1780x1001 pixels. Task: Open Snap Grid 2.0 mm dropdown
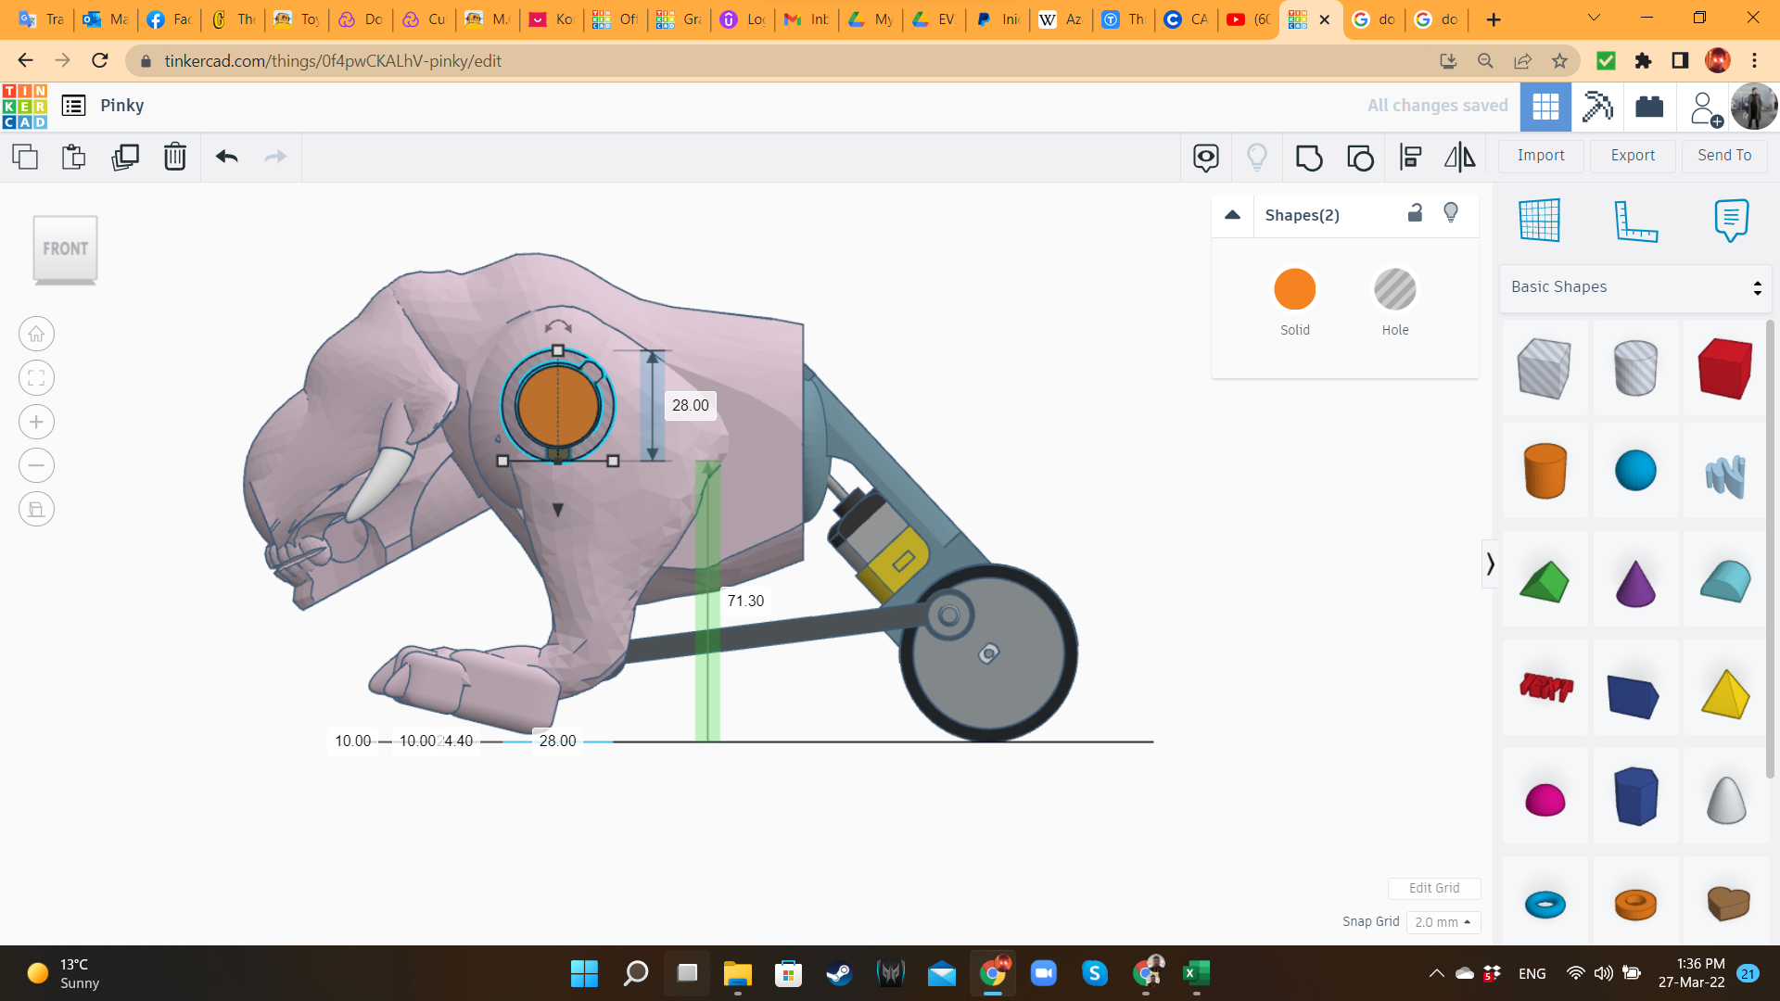[x=1443, y=922]
